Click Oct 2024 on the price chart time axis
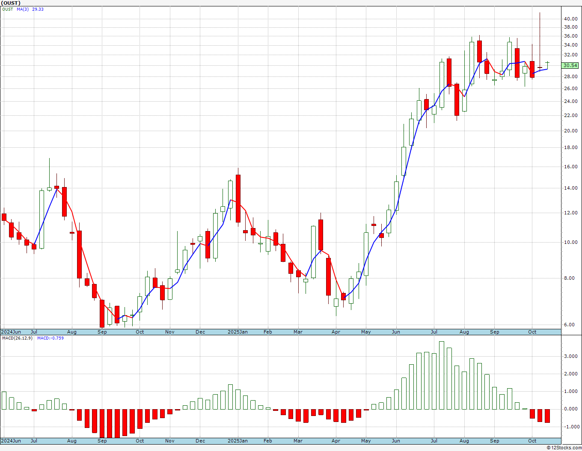The image size is (582, 451). coord(140,332)
